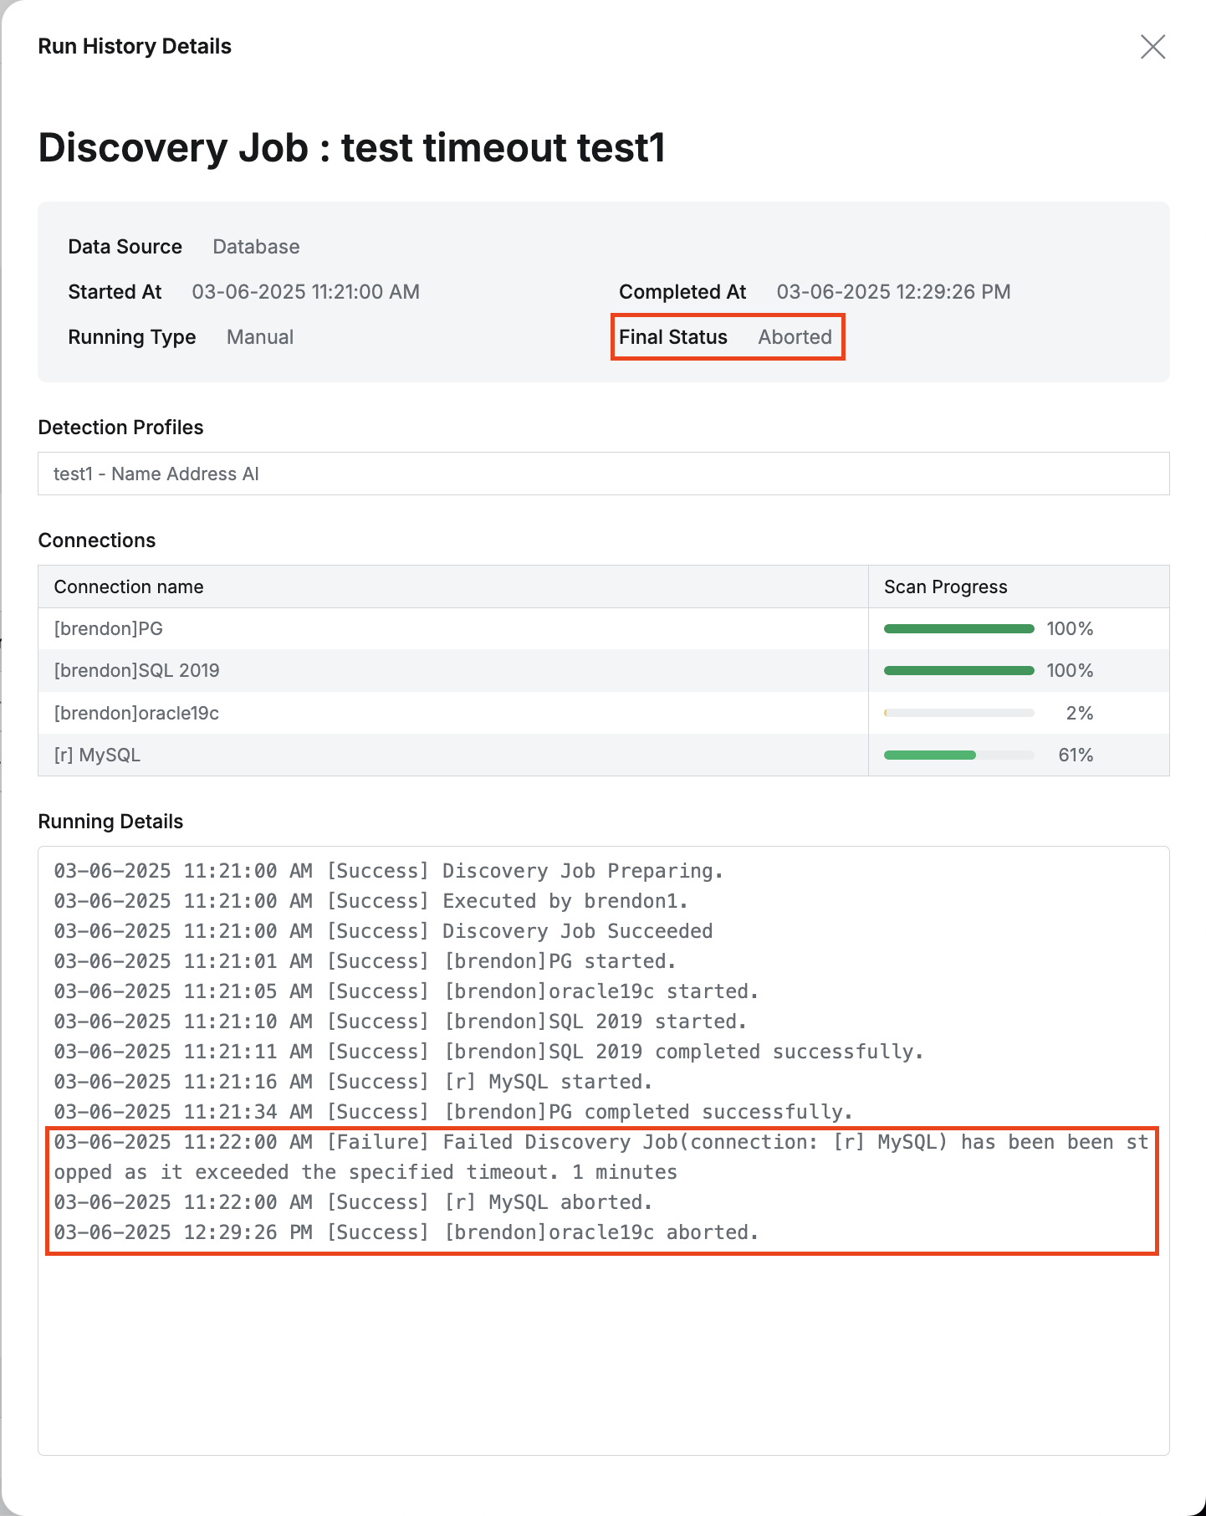Click the Failed Discovery Job timeout log line
Screen dimensions: 1206x1516
[600, 1157]
